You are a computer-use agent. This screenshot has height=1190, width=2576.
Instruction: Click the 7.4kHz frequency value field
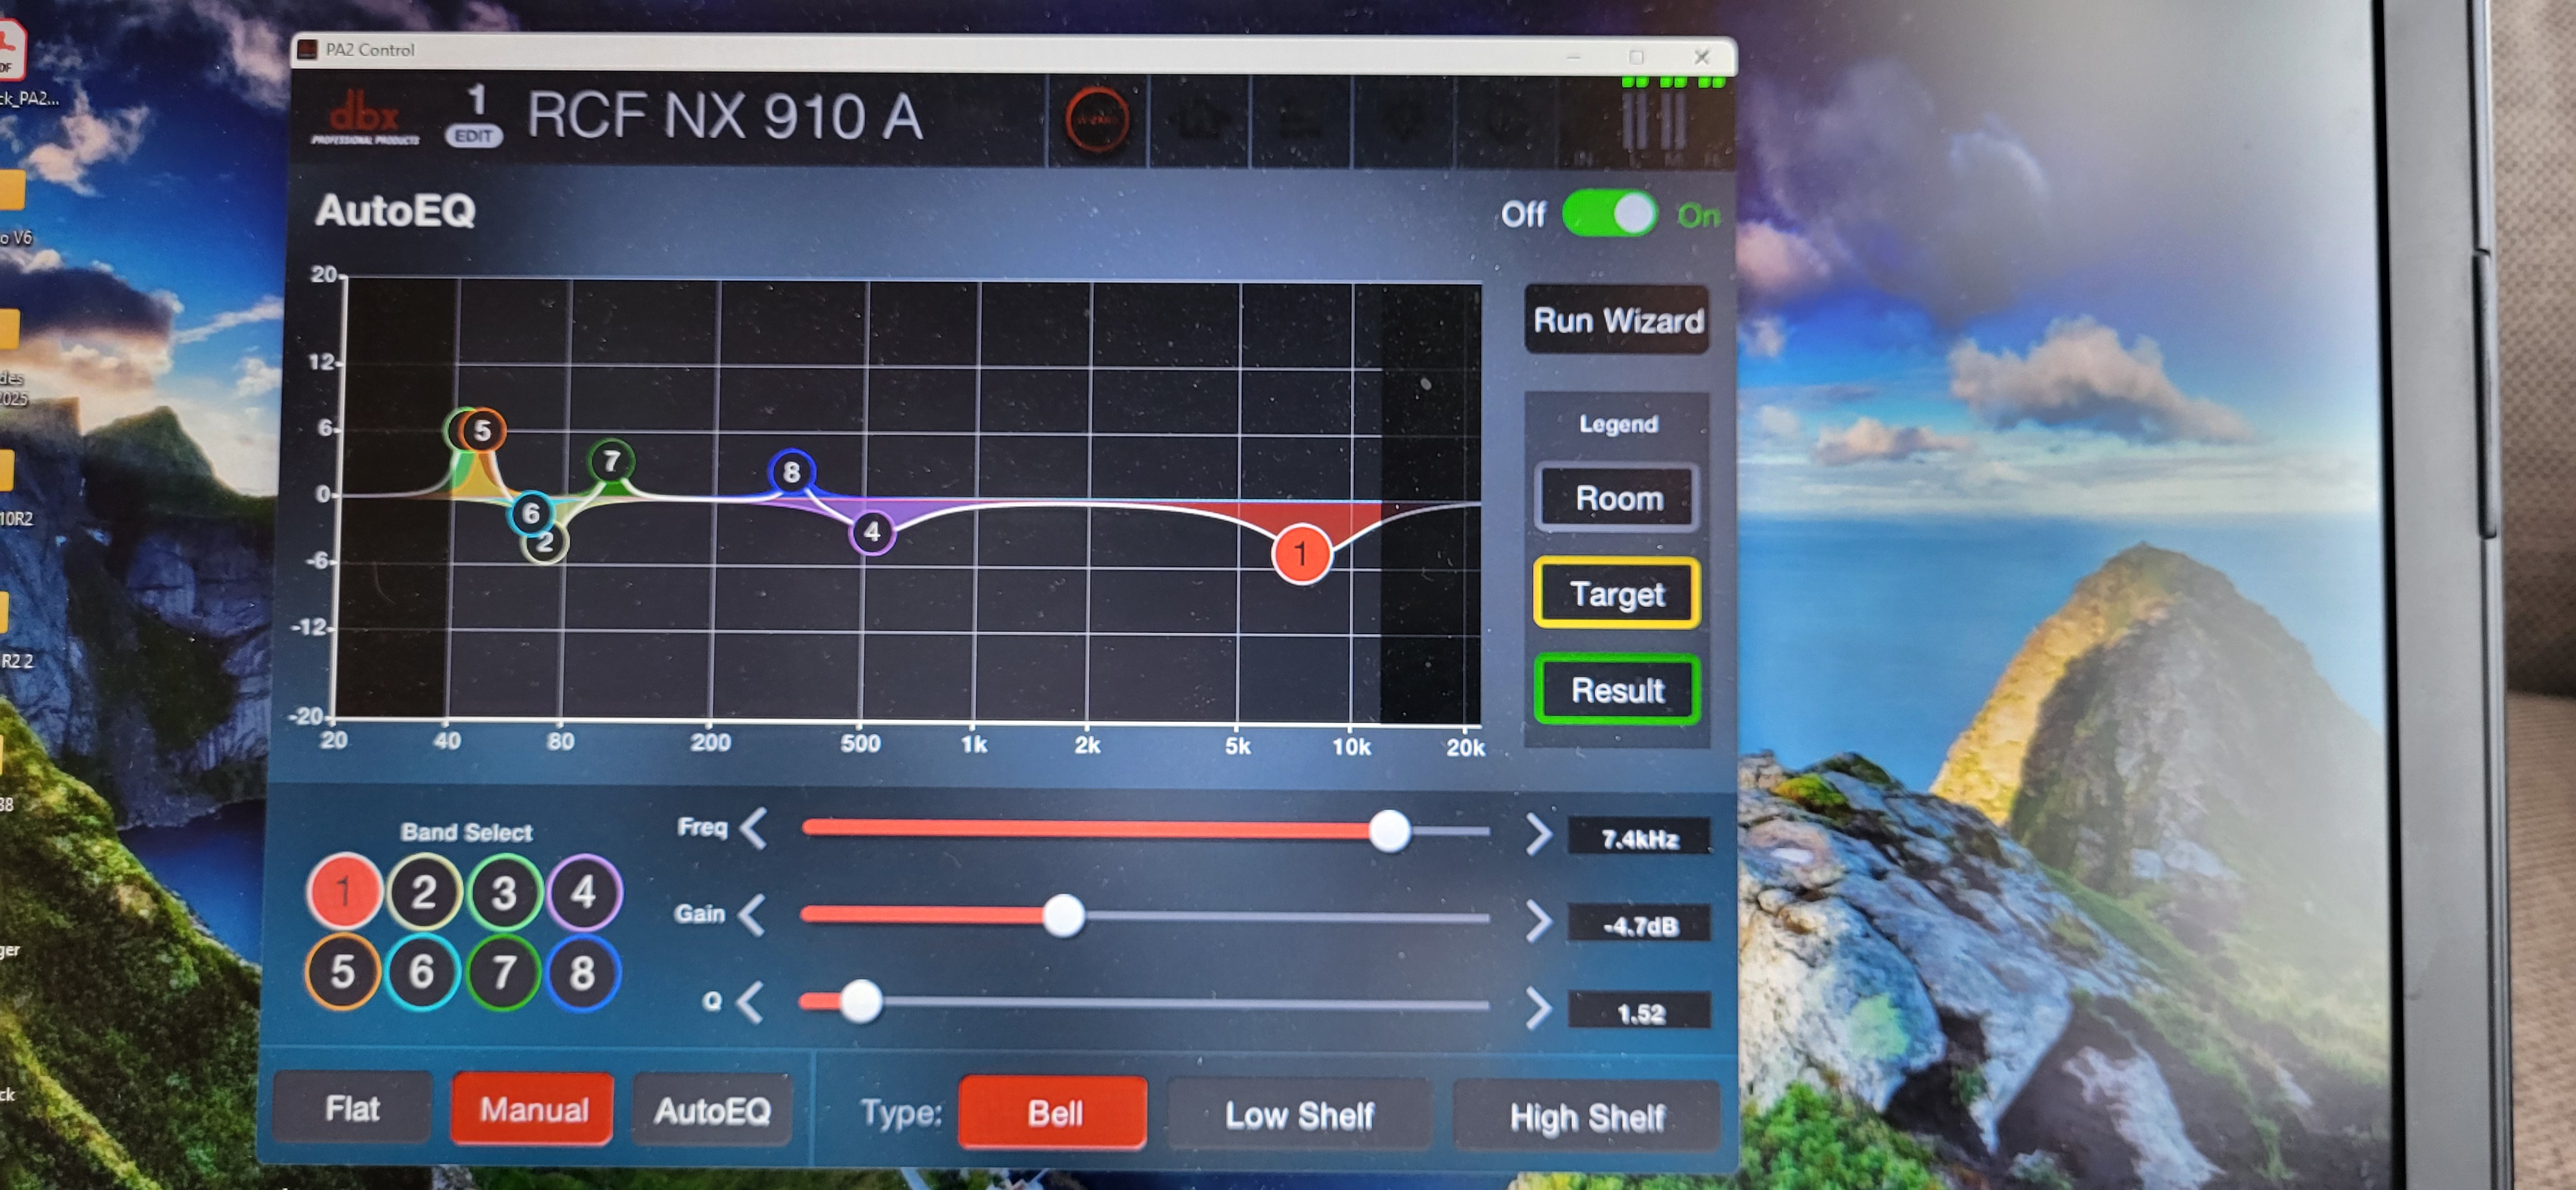pyautogui.click(x=1639, y=838)
